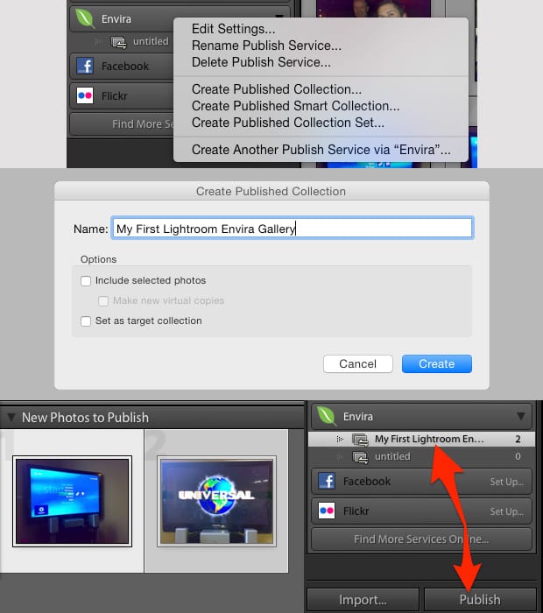Click Flickr Set Up… link

[x=506, y=511]
